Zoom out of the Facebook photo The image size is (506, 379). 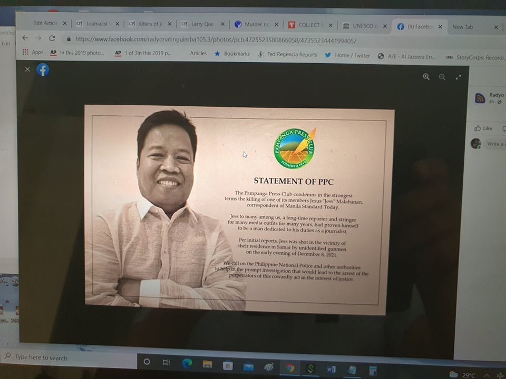442,77
